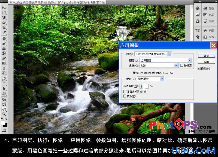This screenshot has width=218, height=157.
Task: Click the canvas vertical scrollbar up arrow
Action: click(x=192, y=7)
